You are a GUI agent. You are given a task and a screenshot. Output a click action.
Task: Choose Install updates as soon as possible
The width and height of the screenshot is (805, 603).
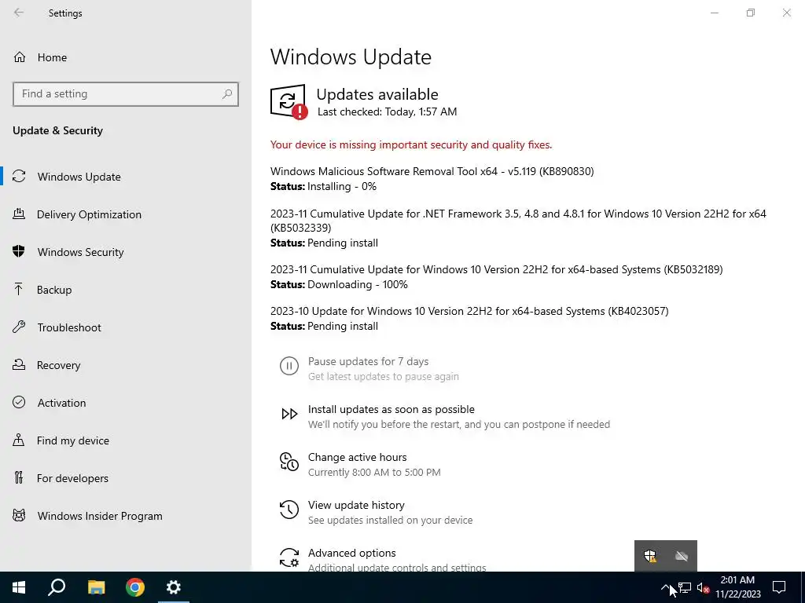[391, 409]
